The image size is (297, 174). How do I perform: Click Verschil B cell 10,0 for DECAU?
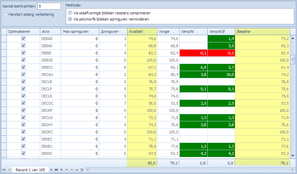221,75
